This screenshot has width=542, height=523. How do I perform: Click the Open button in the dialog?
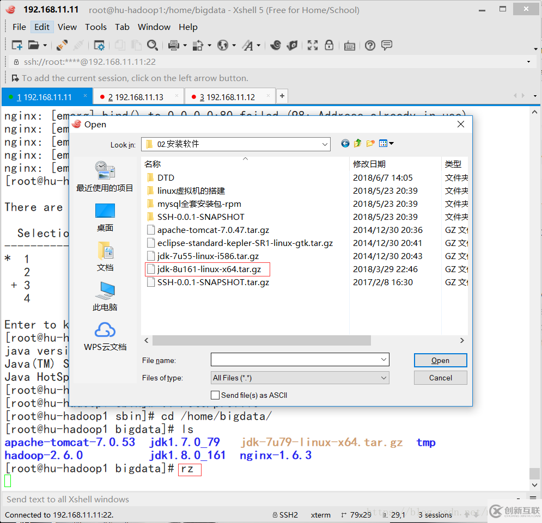pyautogui.click(x=440, y=360)
